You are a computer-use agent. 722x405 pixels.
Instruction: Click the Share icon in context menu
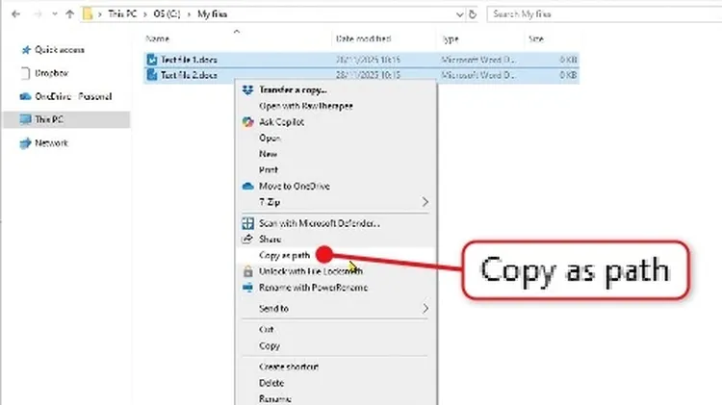coord(248,240)
